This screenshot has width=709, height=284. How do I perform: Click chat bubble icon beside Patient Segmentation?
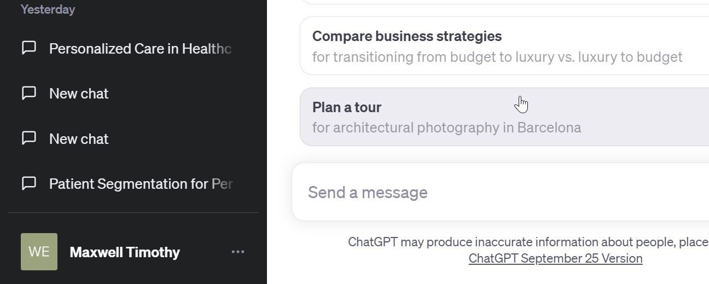pyautogui.click(x=29, y=183)
